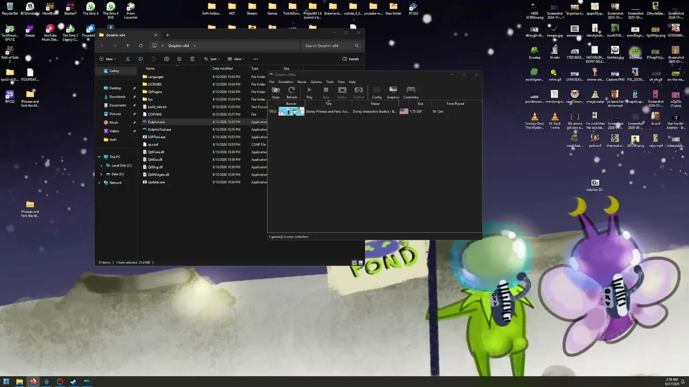Click the Dolphin icon on the taskbar

(x=87, y=382)
